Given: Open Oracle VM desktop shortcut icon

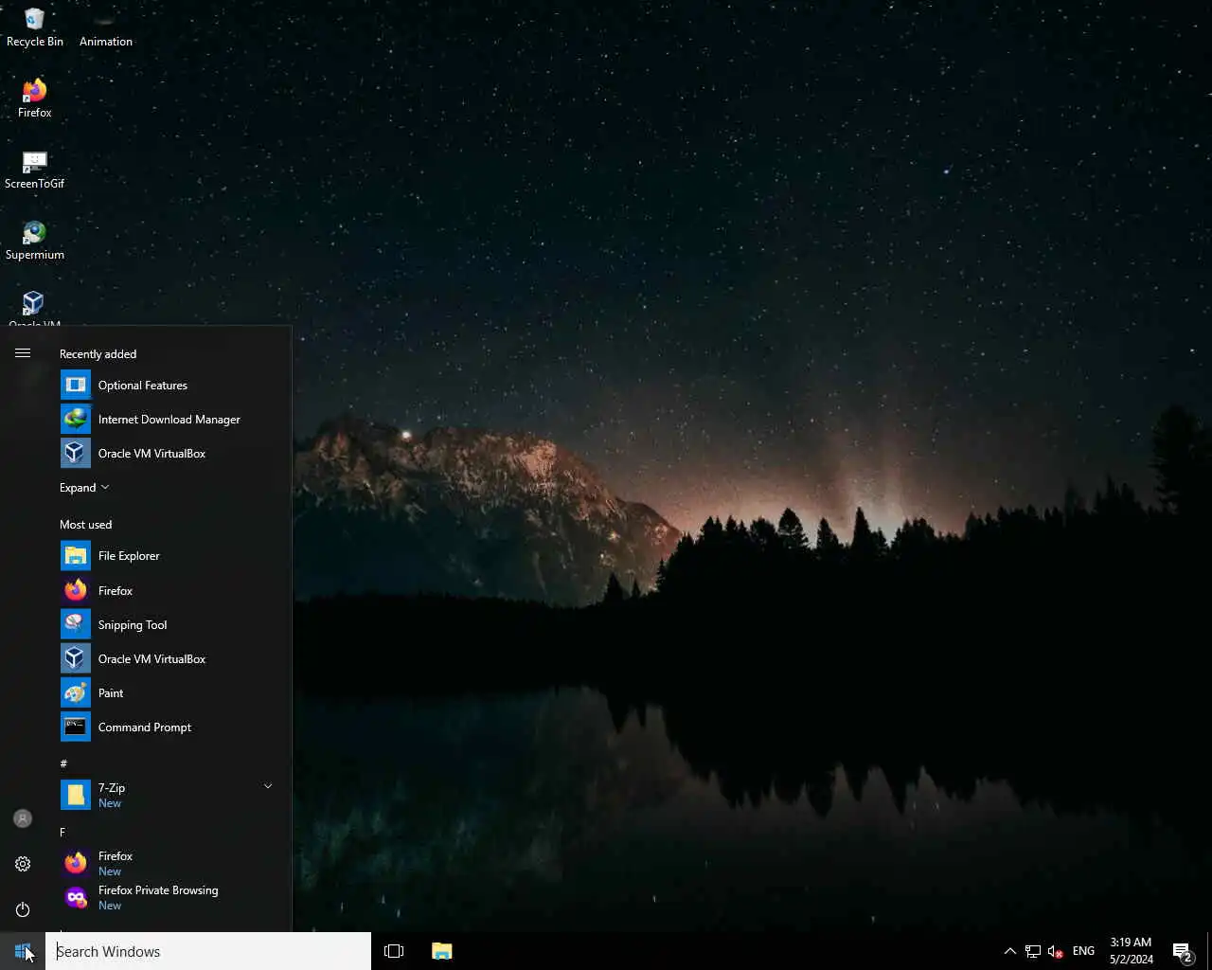Looking at the screenshot, I should point(34,307).
